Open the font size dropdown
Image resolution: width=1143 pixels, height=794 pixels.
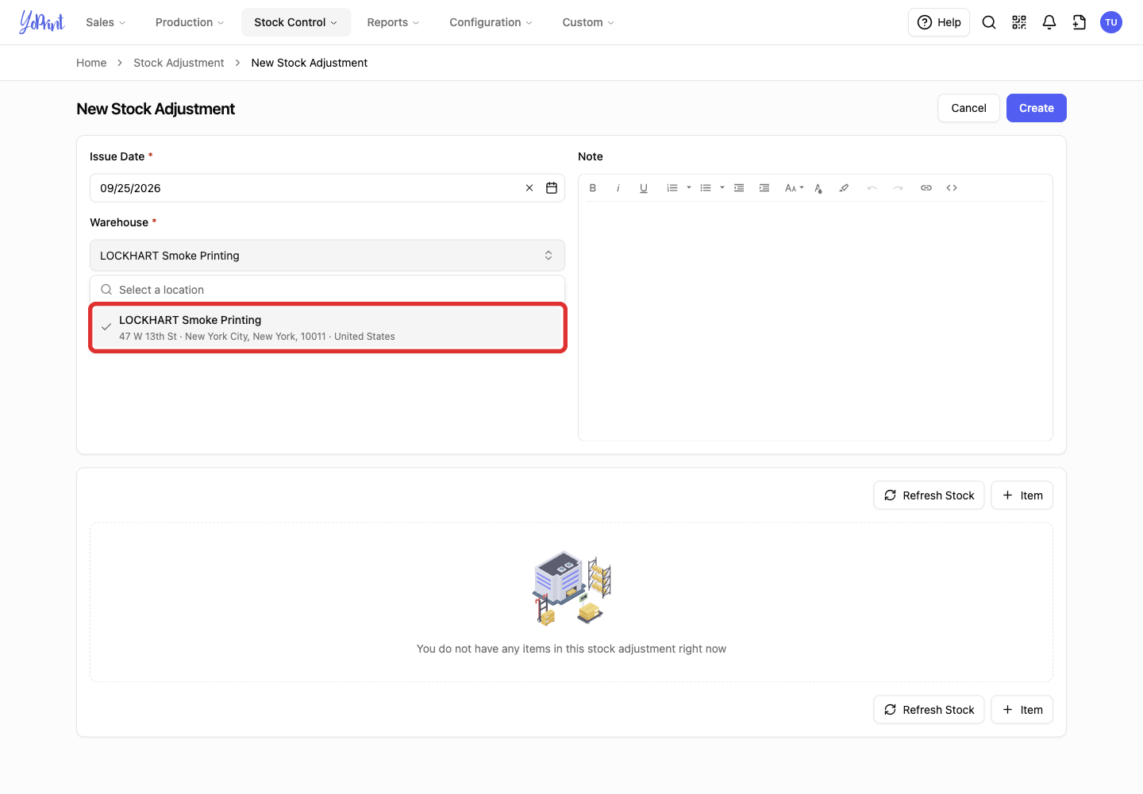tap(794, 188)
